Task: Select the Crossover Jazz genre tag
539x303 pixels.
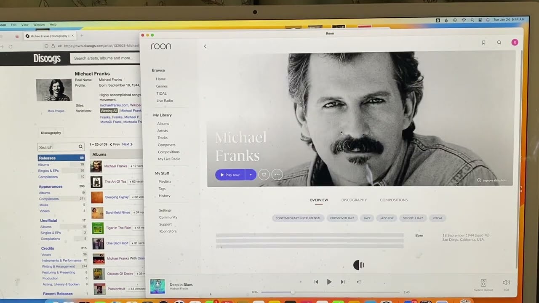Action: click(342, 218)
